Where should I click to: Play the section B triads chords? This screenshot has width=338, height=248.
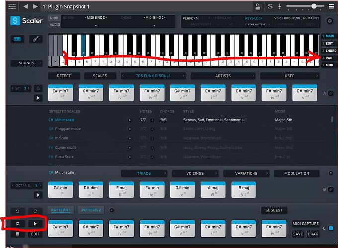pos(38,195)
